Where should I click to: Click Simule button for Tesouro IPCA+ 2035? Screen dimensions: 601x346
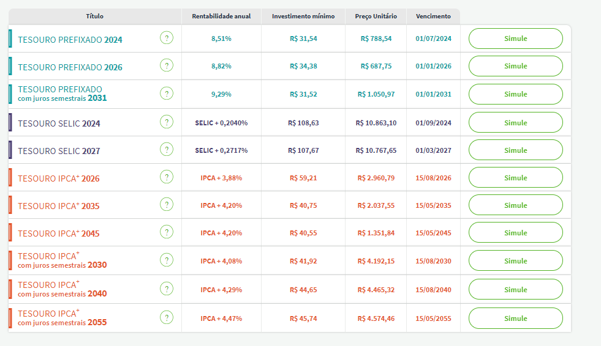[515, 205]
